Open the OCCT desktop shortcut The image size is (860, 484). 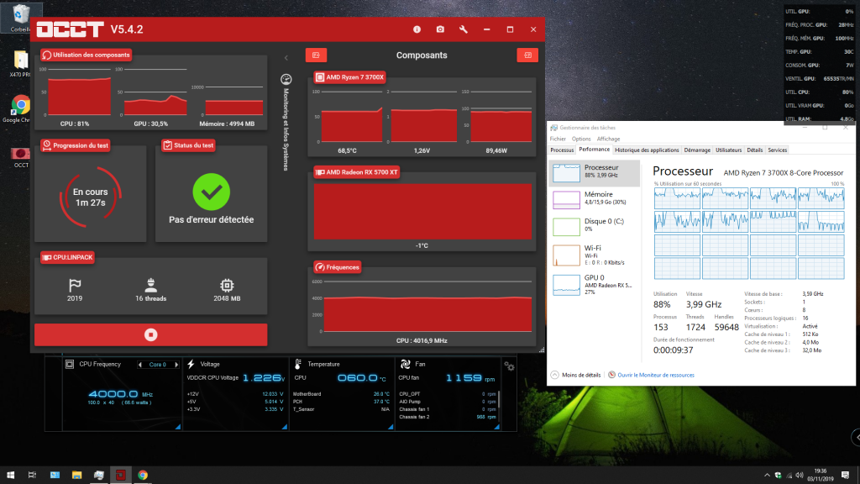pyautogui.click(x=21, y=157)
